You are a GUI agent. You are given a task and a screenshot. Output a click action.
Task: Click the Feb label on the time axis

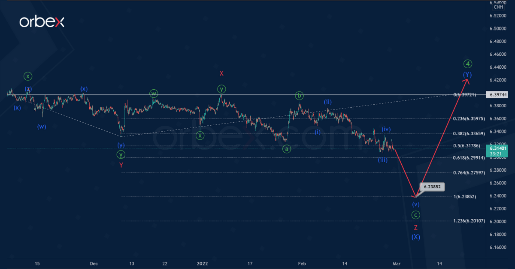[302, 263]
